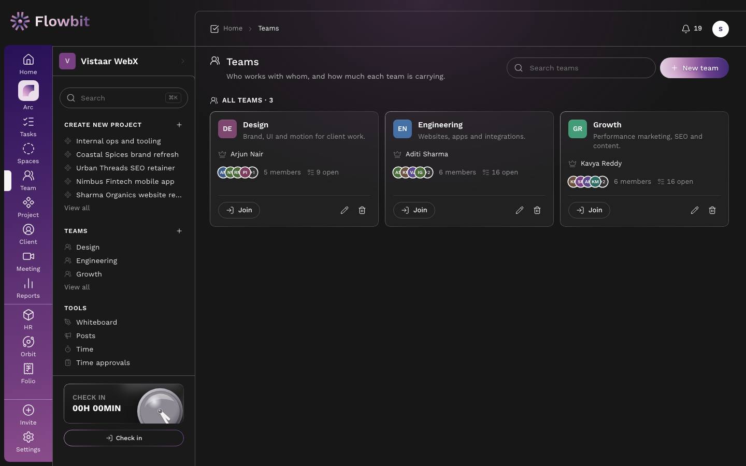Click the Design team member avatars
The height and width of the screenshot is (466, 746).
[x=238, y=172]
